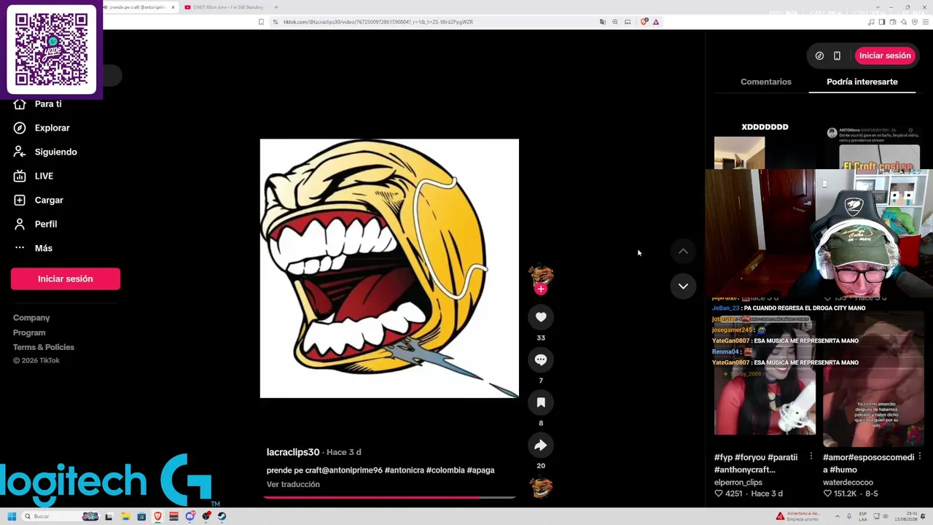Seek using the video progress bar
The height and width of the screenshot is (525, 933).
point(389,497)
